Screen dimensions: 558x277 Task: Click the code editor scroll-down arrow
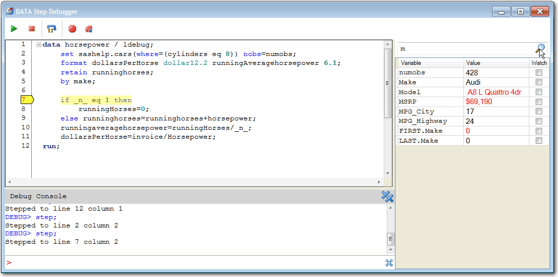click(388, 173)
